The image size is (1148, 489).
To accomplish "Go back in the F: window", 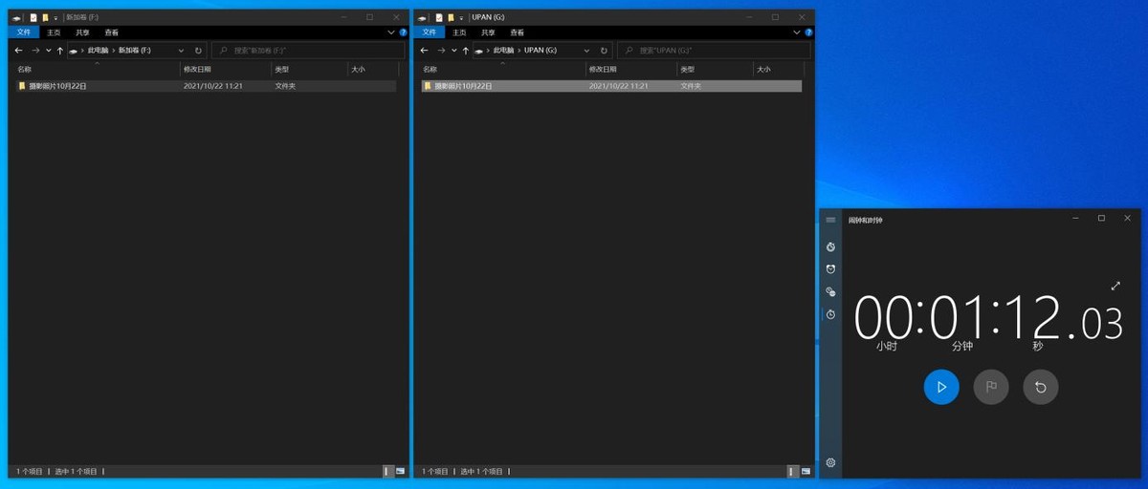I will (x=19, y=50).
